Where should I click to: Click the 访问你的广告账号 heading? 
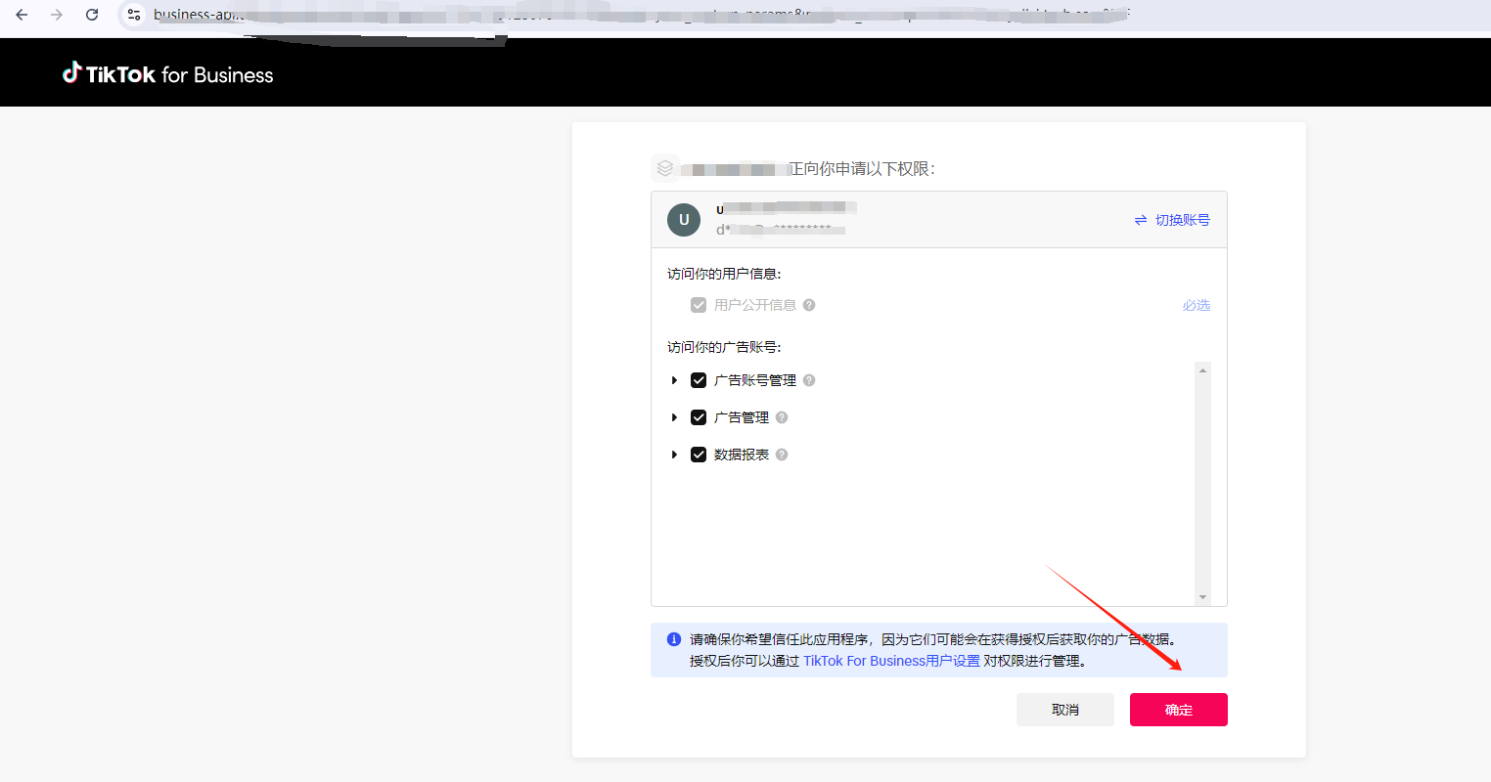(724, 347)
